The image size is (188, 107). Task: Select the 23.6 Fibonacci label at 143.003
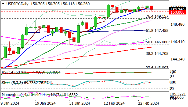[x=157, y=68]
